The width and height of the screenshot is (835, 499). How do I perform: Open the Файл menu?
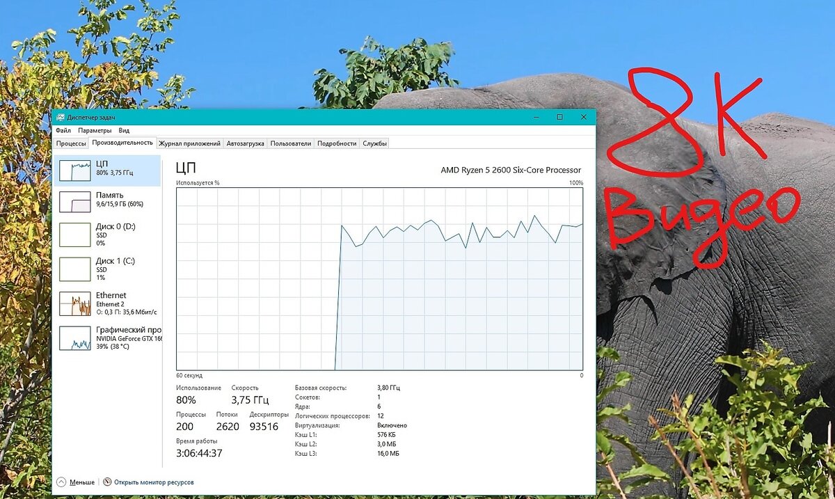coord(63,130)
